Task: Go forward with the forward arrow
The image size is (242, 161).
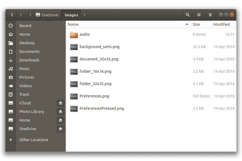Action: click(20, 15)
